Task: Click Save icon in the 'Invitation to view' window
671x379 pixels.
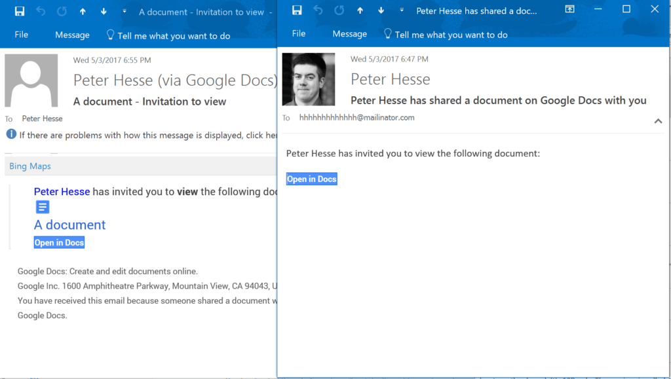Action: (x=20, y=11)
